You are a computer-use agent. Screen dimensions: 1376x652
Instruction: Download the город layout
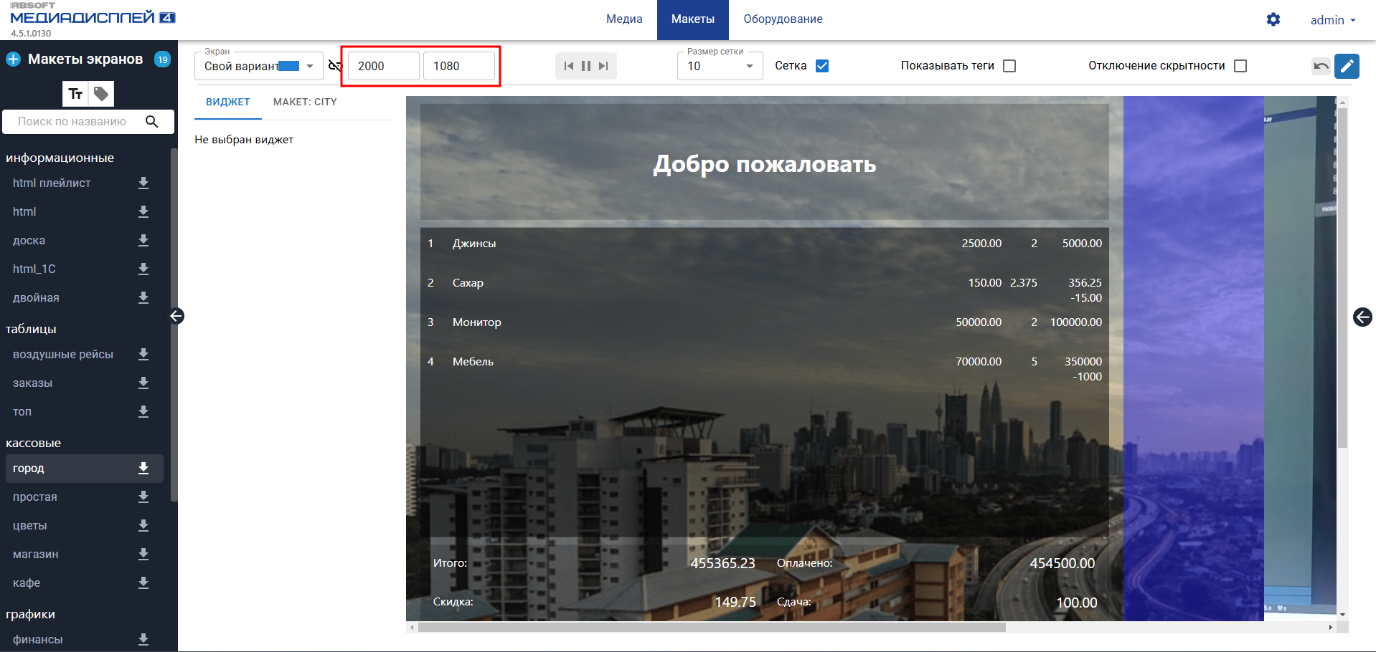click(x=143, y=469)
